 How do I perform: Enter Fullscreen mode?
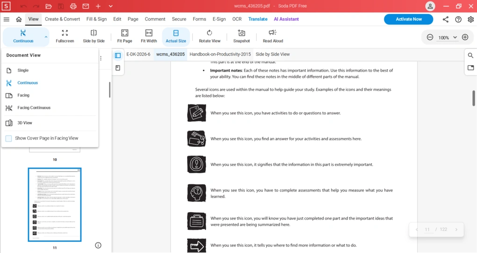tap(65, 36)
